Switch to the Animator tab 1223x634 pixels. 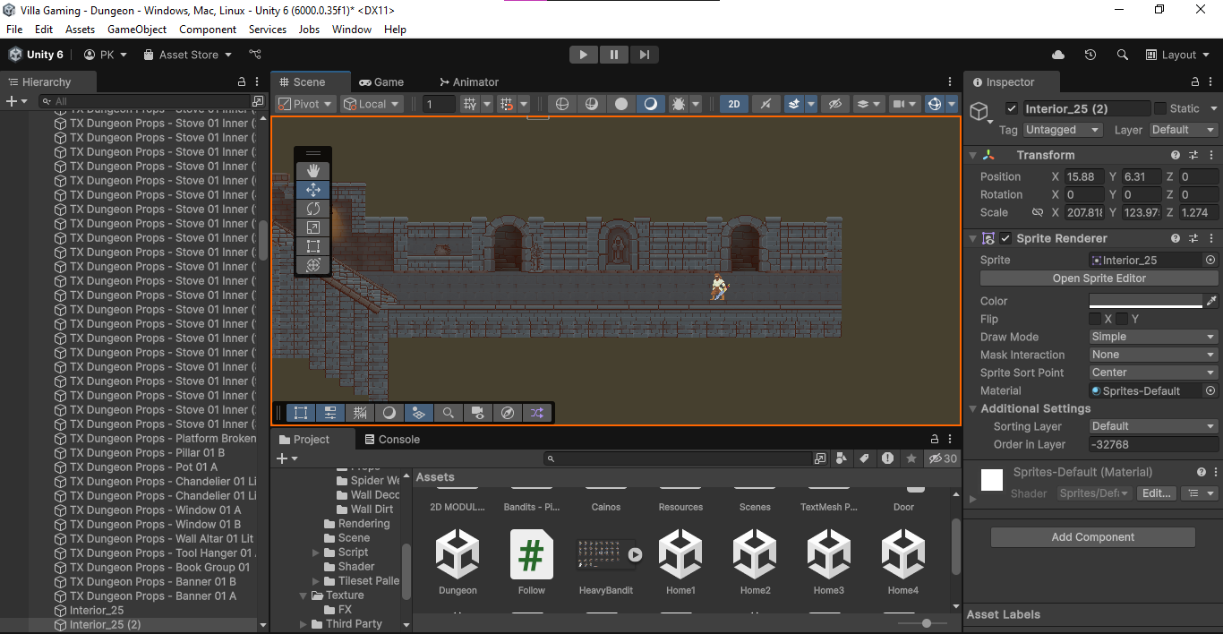pyautogui.click(x=468, y=81)
